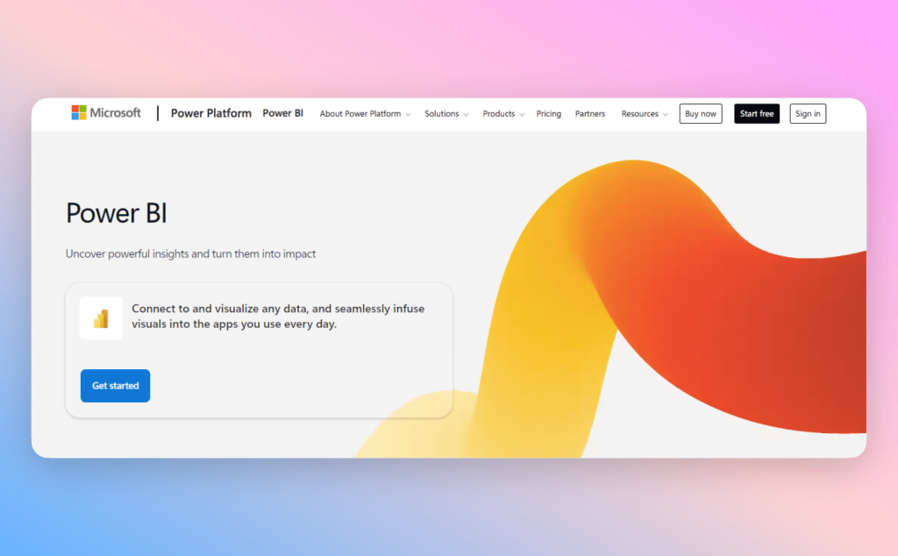Expand the About Power Platform menu
The image size is (898, 556).
(365, 114)
